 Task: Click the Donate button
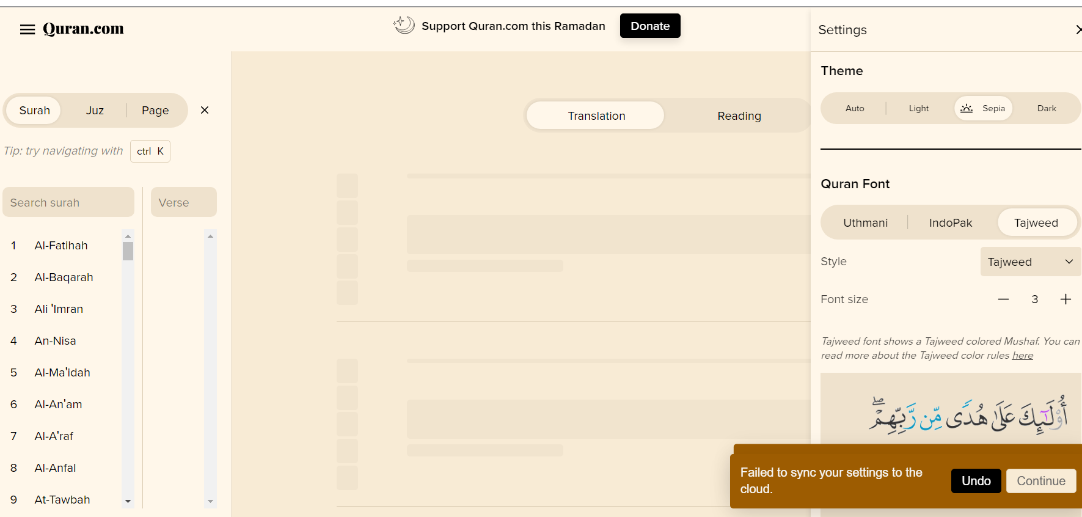coord(650,26)
